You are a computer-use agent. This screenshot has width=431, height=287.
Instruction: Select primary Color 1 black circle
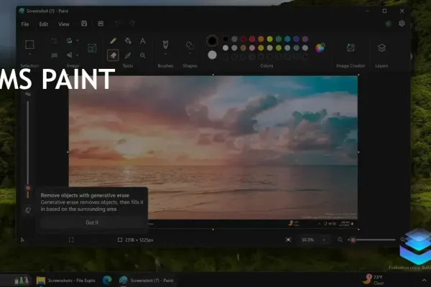tap(212, 41)
